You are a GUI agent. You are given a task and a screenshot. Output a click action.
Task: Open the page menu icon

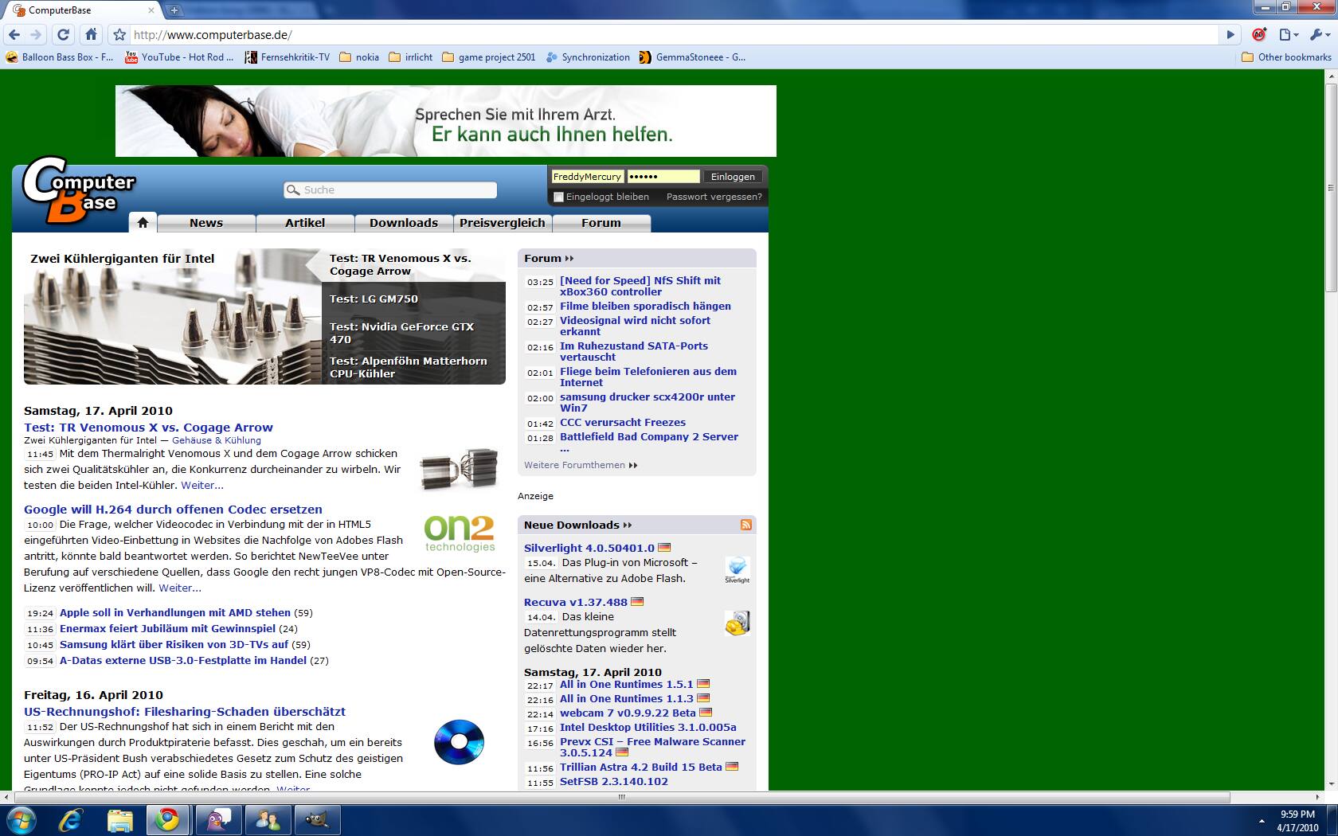point(1288,34)
